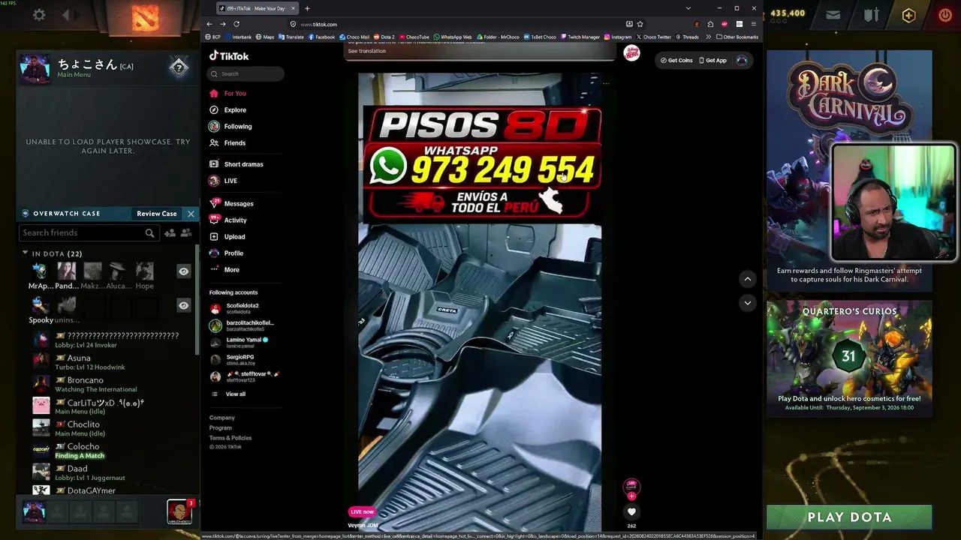961x540 pixels.
Task: Close the Overwatch Case banner
Action: tap(191, 214)
